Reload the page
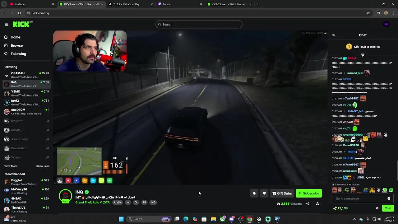Viewport: 398px width, 224px height. point(20,13)
